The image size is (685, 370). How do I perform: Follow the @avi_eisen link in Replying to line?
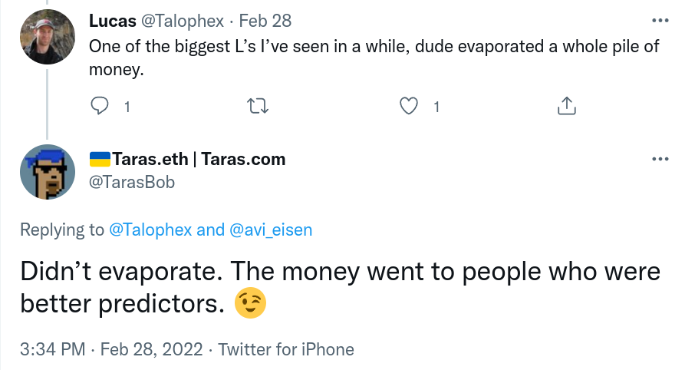click(271, 230)
